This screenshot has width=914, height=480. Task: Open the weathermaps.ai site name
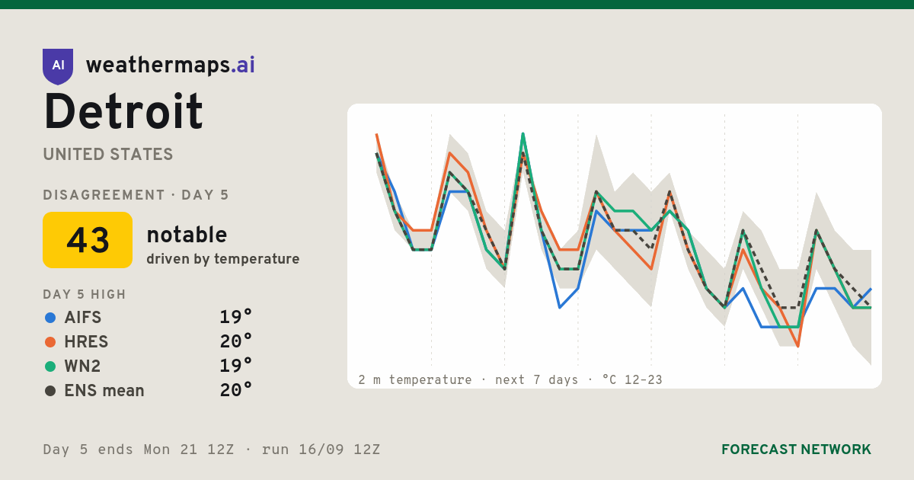pos(171,66)
